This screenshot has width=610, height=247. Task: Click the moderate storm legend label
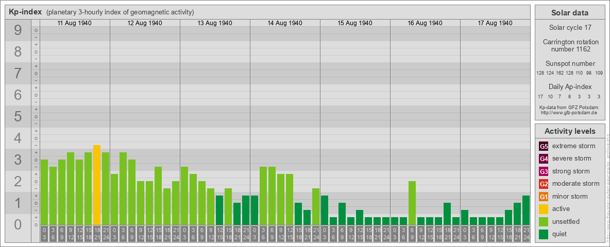[x=576, y=184]
